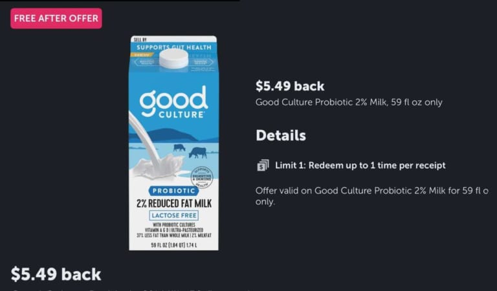
Task: Click the LACTOSE FREE box on carton
Action: tap(174, 215)
